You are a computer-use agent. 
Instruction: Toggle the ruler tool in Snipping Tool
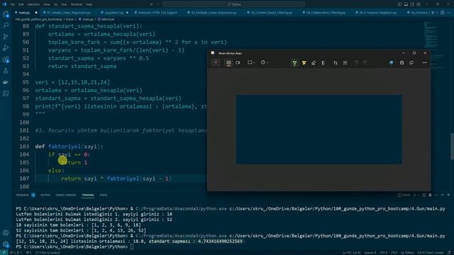click(323, 63)
